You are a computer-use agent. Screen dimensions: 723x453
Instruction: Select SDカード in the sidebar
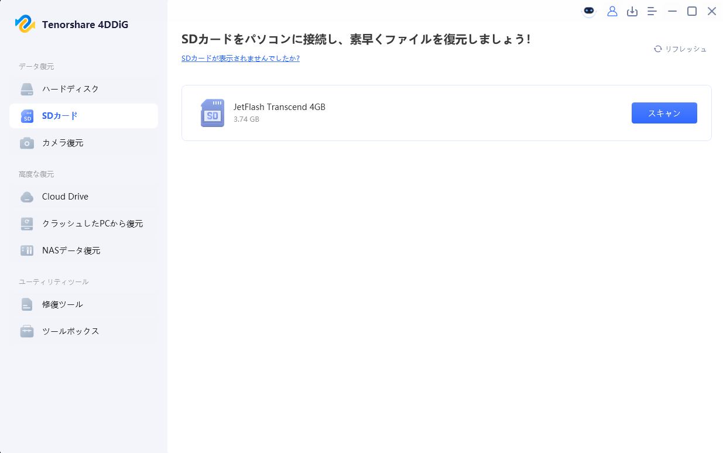(84, 116)
